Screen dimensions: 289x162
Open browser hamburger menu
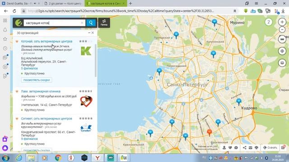[x=256, y=4]
